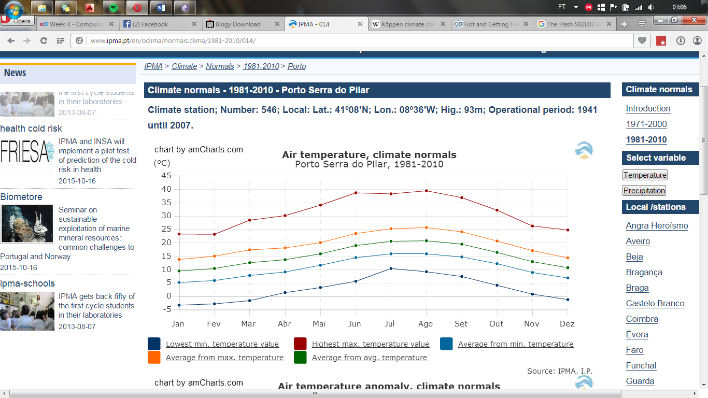Image resolution: width=708 pixels, height=398 pixels.
Task: Open the Porto breadcrumb link
Action: point(297,66)
